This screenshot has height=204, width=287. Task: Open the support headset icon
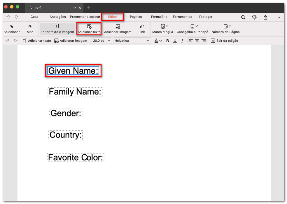pos(254,17)
